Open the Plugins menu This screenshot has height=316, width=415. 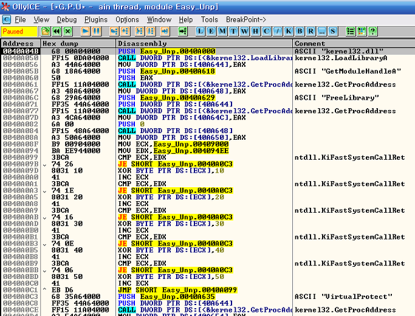96,19
